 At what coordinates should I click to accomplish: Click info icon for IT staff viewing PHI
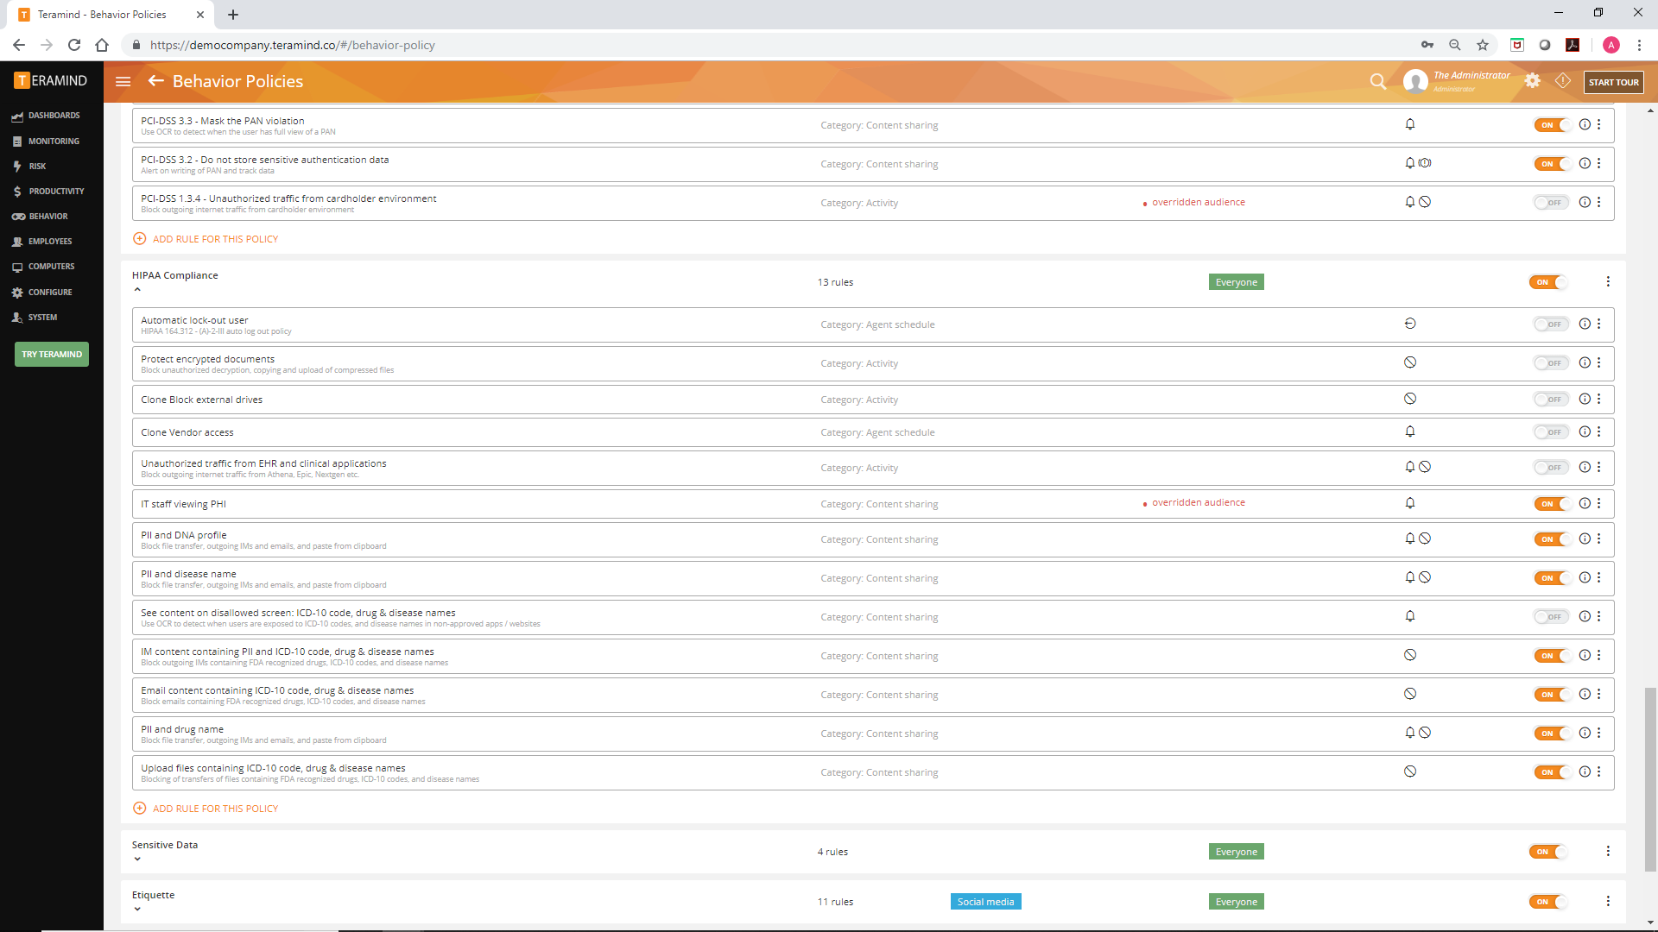pos(1585,504)
